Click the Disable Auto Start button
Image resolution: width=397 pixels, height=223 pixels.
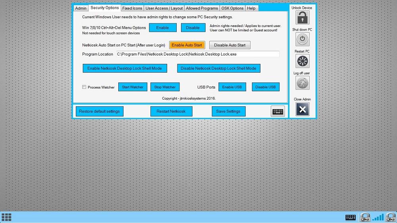(229, 45)
